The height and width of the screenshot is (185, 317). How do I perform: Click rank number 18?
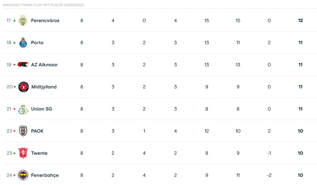9,43
